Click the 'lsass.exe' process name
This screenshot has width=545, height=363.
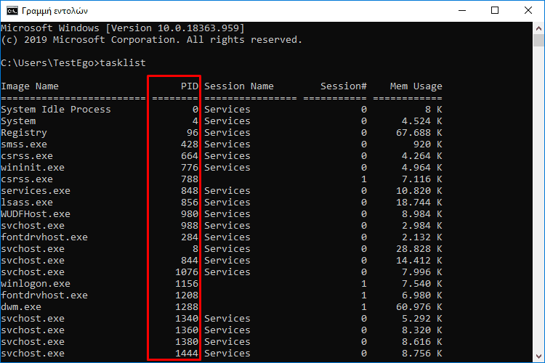[27, 202]
